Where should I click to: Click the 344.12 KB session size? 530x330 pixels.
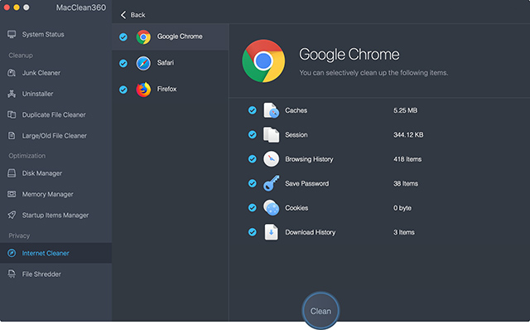(x=408, y=134)
